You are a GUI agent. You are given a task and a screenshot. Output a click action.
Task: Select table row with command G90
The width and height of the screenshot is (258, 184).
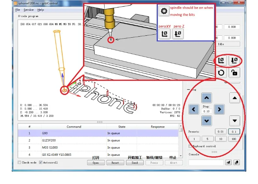pyautogui.click(x=98, y=133)
